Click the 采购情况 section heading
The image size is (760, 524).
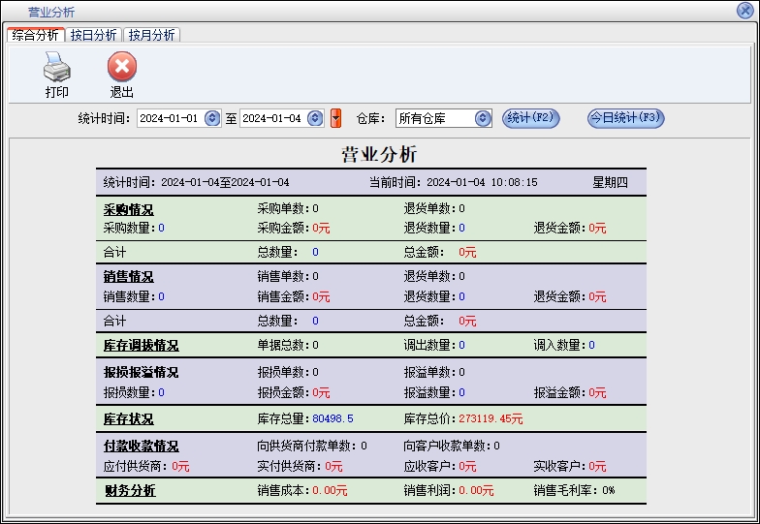click(128, 209)
